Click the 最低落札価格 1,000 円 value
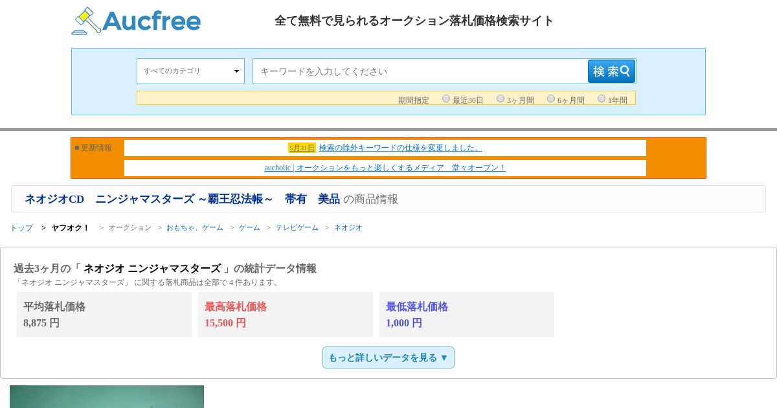The height and width of the screenshot is (408, 777). click(404, 323)
